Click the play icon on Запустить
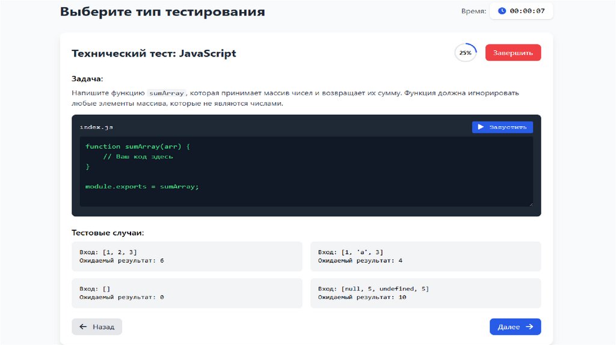The width and height of the screenshot is (616, 345). pos(481,127)
